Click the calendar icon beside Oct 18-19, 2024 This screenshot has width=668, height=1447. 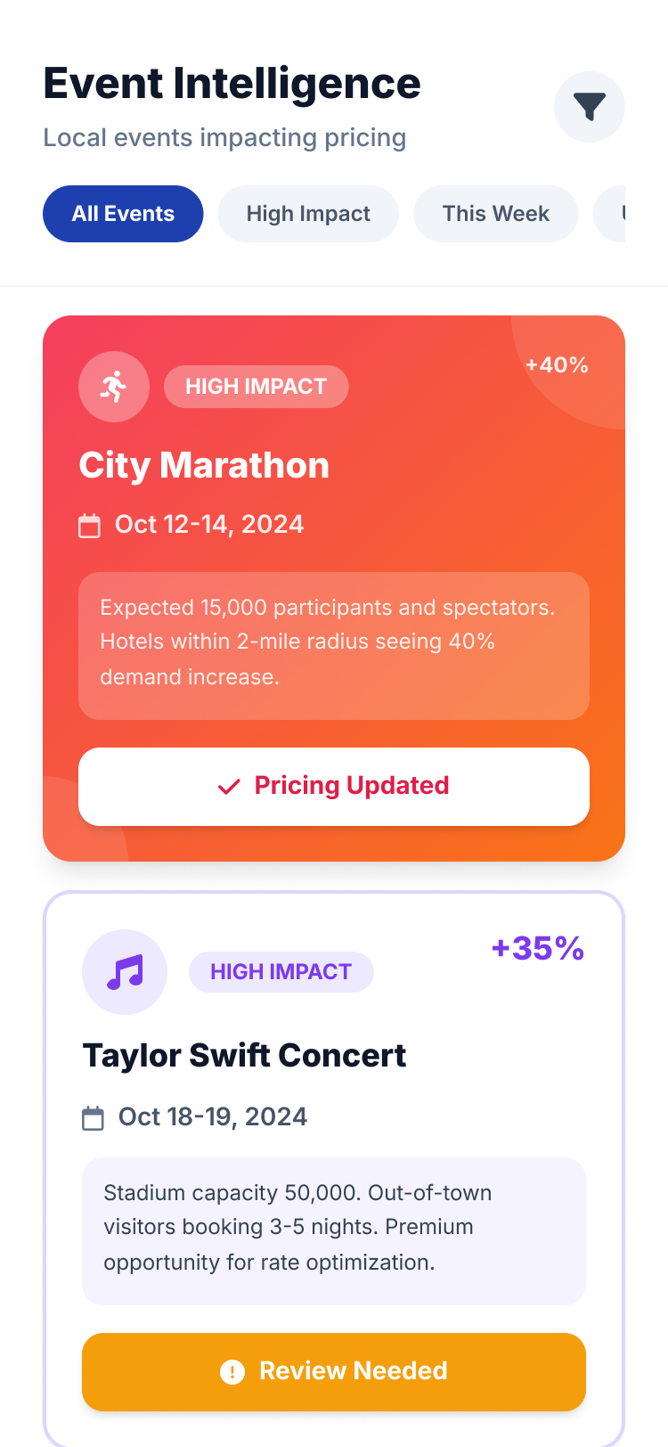(x=94, y=1118)
